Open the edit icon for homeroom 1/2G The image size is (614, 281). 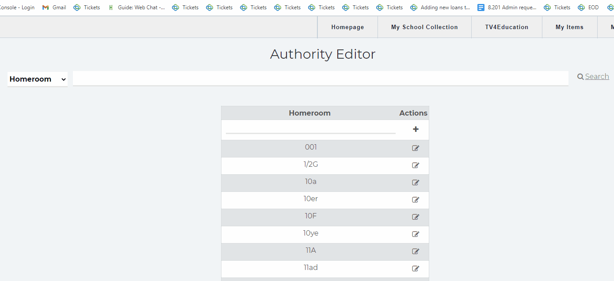tap(416, 165)
